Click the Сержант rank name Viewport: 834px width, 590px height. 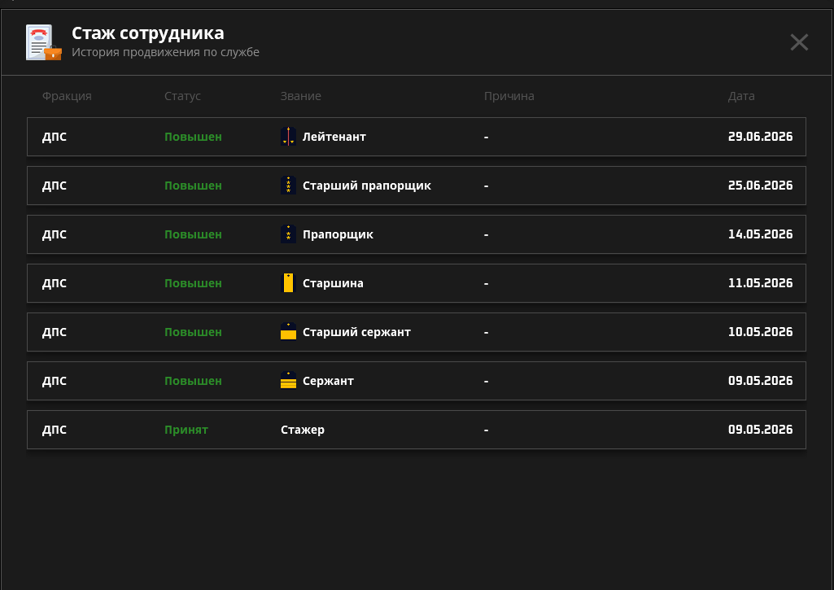[328, 381]
